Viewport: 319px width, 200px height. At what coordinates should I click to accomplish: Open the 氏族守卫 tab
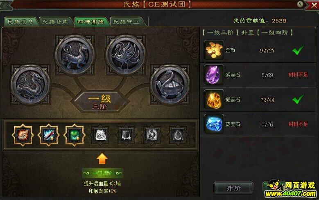coord(127,22)
